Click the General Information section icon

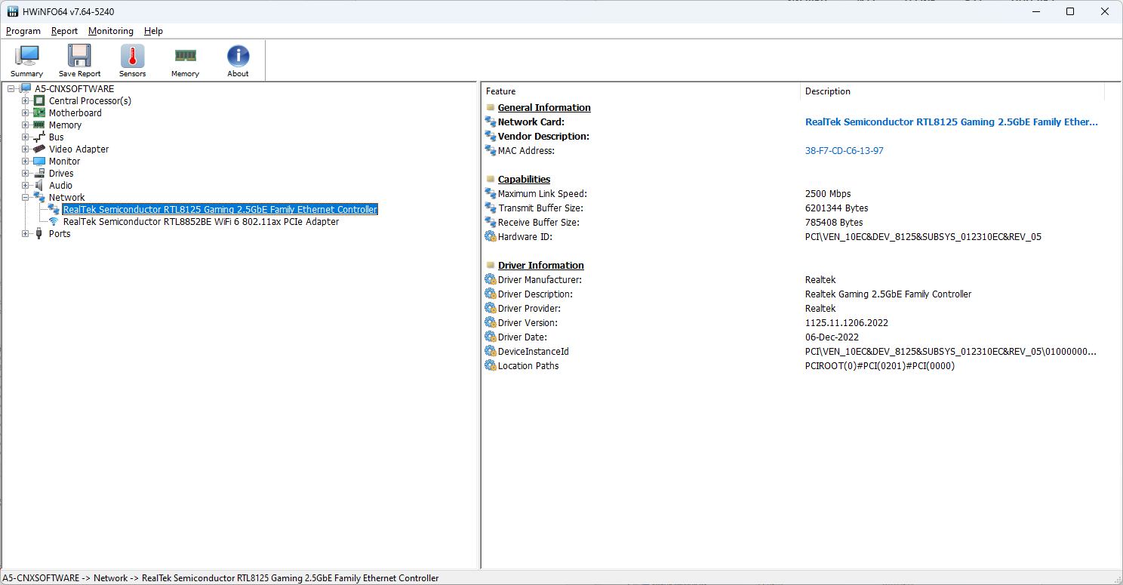pos(491,107)
